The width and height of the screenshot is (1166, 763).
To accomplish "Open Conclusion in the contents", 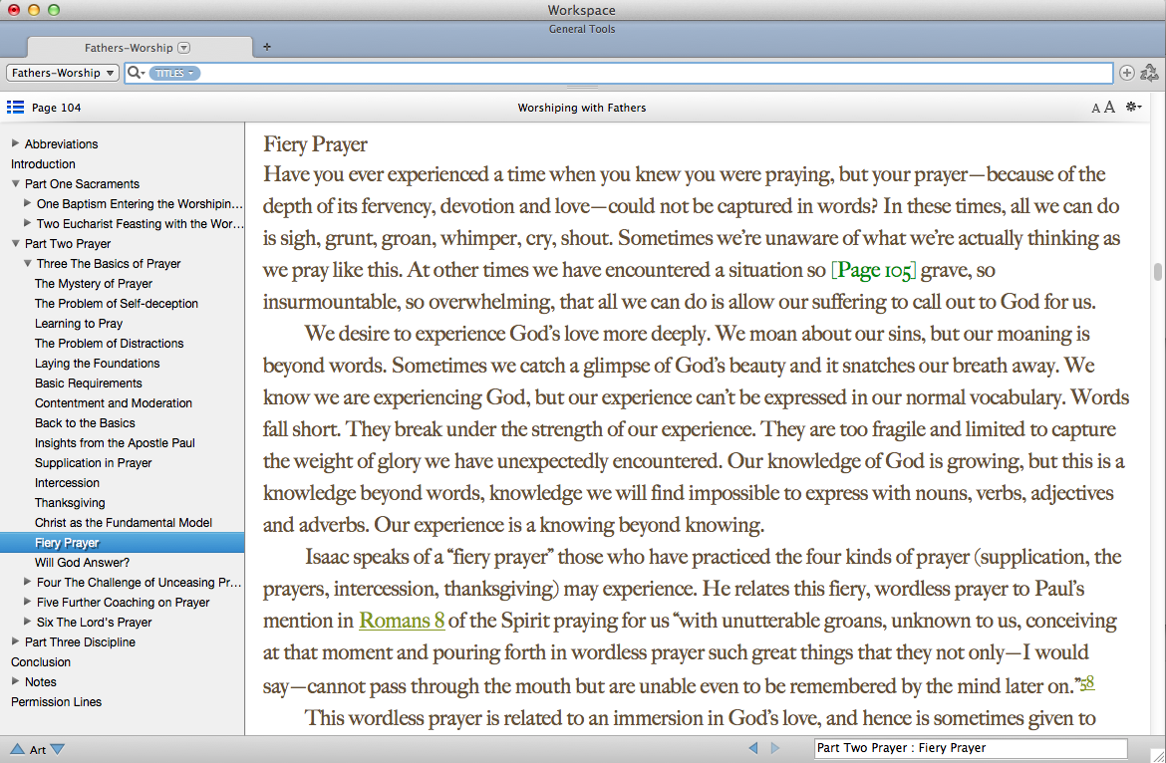I will click(40, 662).
